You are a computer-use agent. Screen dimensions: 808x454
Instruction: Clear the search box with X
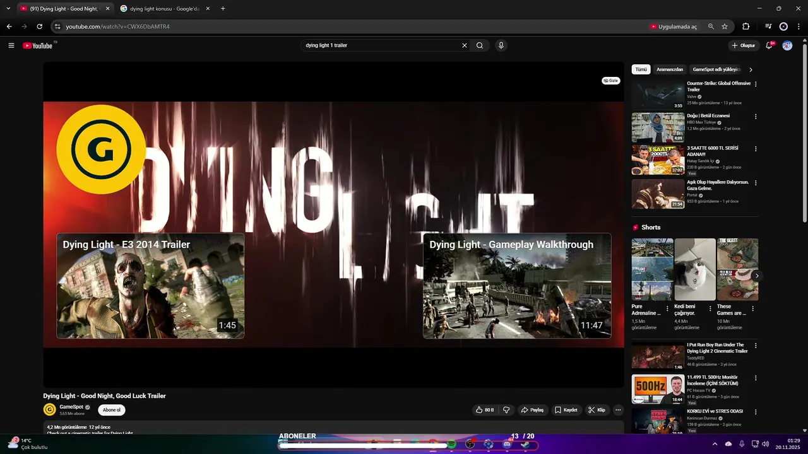point(465,45)
